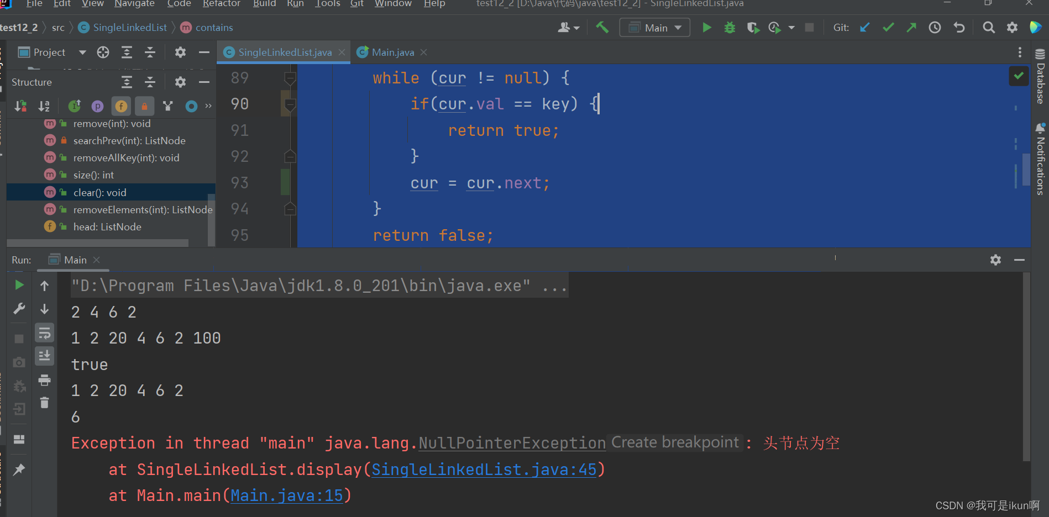Toggle show fields filter

click(121, 106)
